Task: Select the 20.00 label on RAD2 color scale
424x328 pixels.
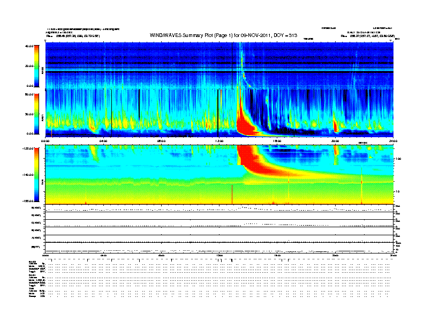Action: click(29, 66)
